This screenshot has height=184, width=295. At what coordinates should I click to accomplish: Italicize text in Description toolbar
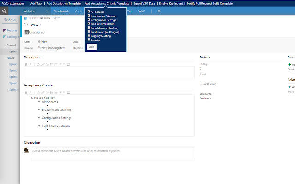click(x=30, y=65)
